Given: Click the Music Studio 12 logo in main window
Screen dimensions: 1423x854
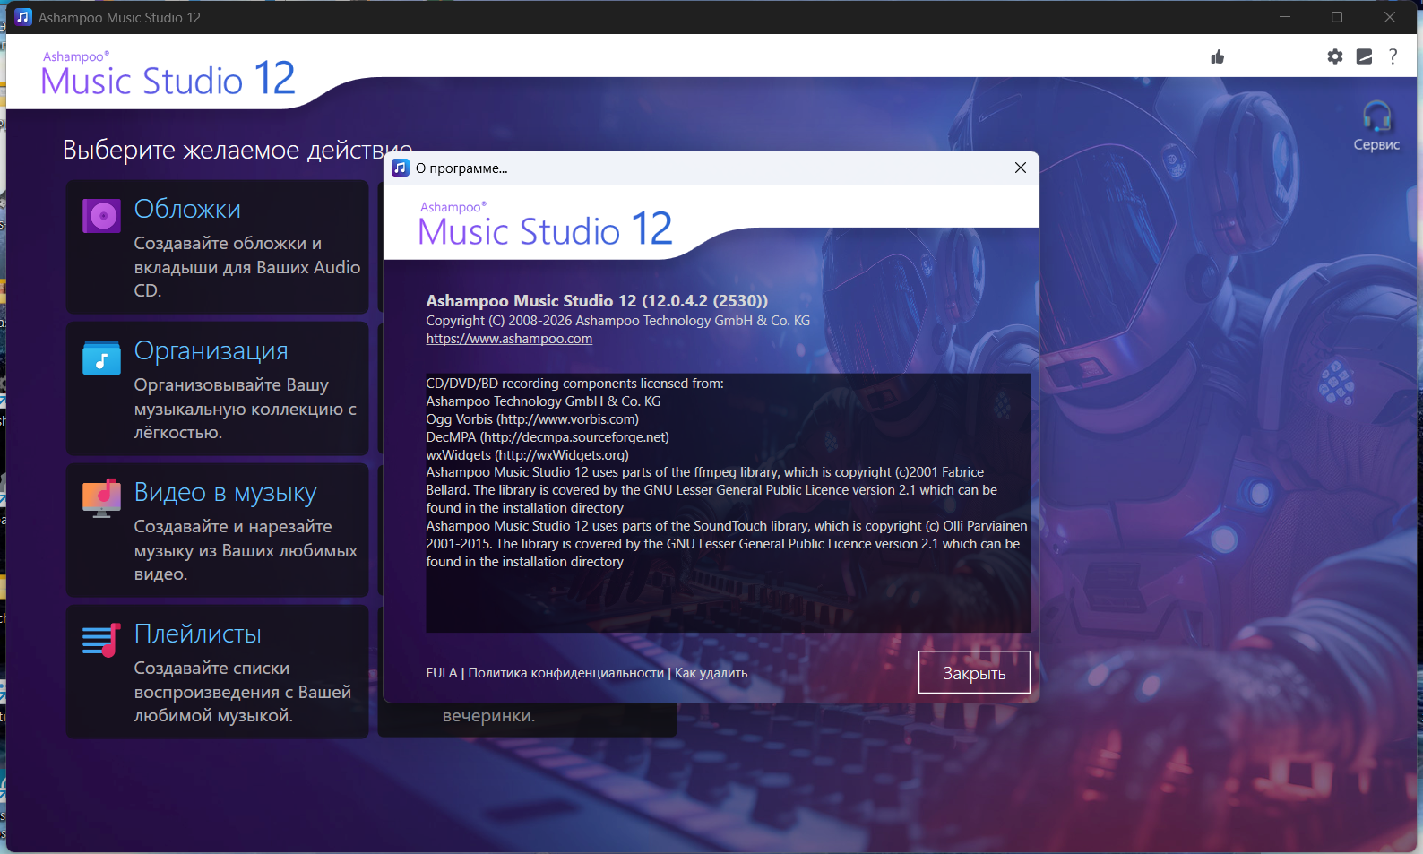Looking at the screenshot, I should 168,73.
